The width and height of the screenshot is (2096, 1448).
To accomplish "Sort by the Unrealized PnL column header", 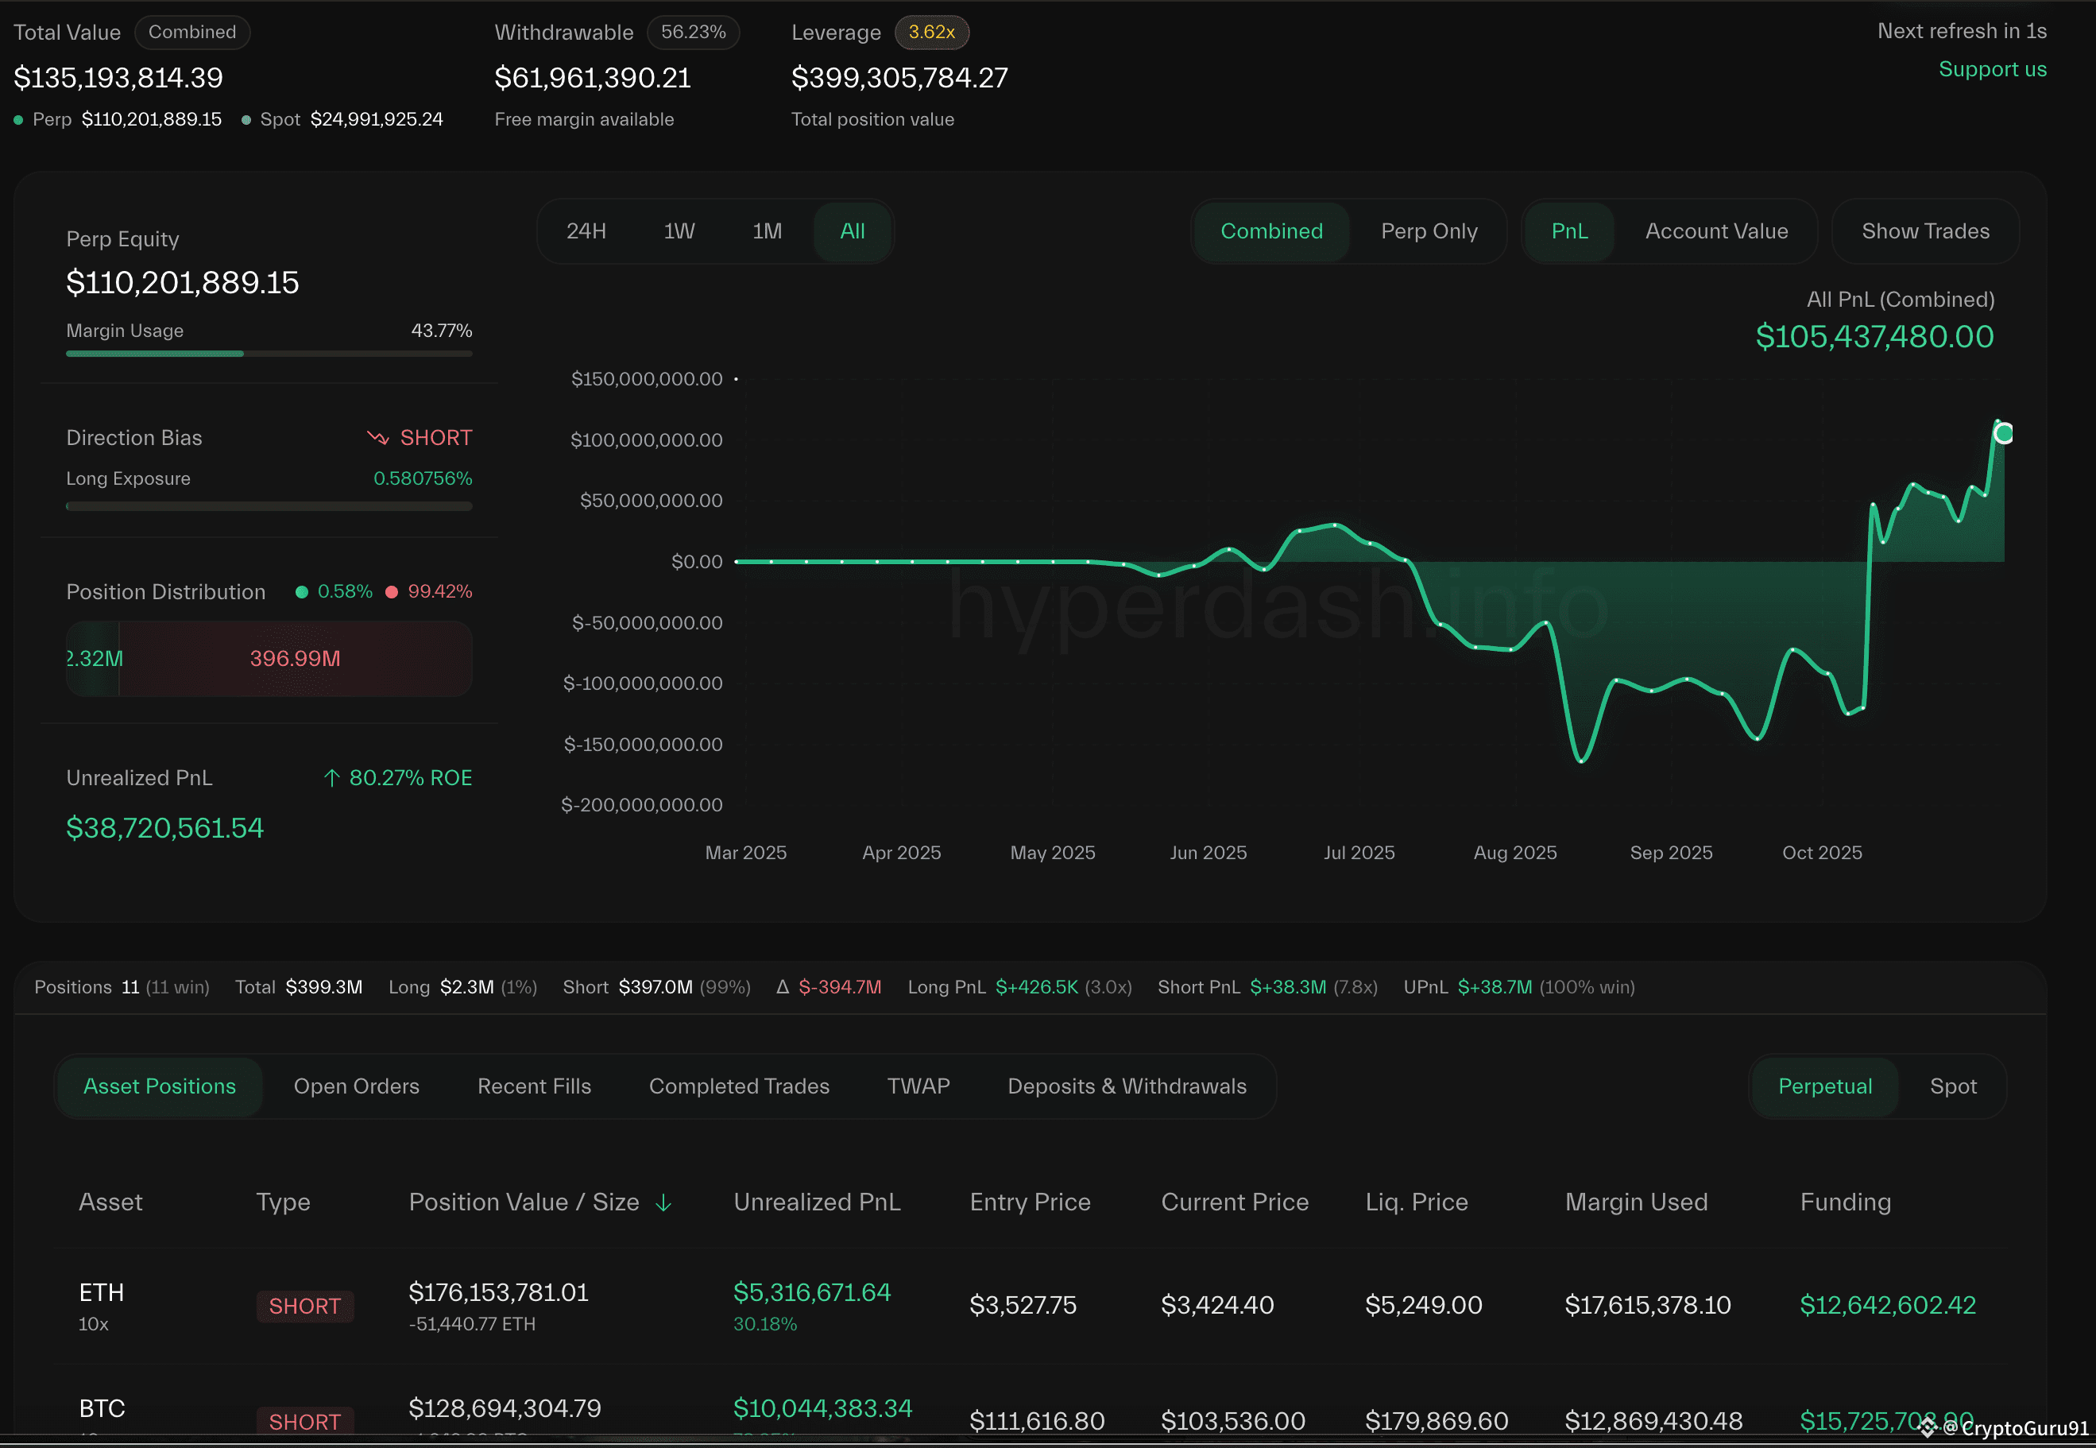I will pyautogui.click(x=816, y=1202).
